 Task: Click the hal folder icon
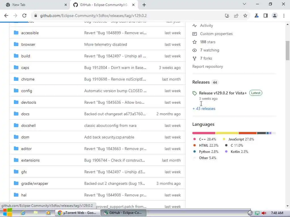[x=16, y=195]
